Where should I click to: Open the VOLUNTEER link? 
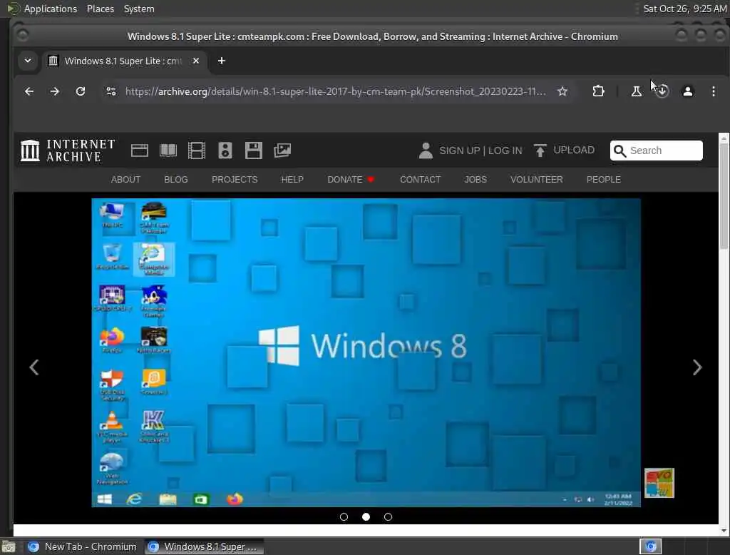point(536,179)
